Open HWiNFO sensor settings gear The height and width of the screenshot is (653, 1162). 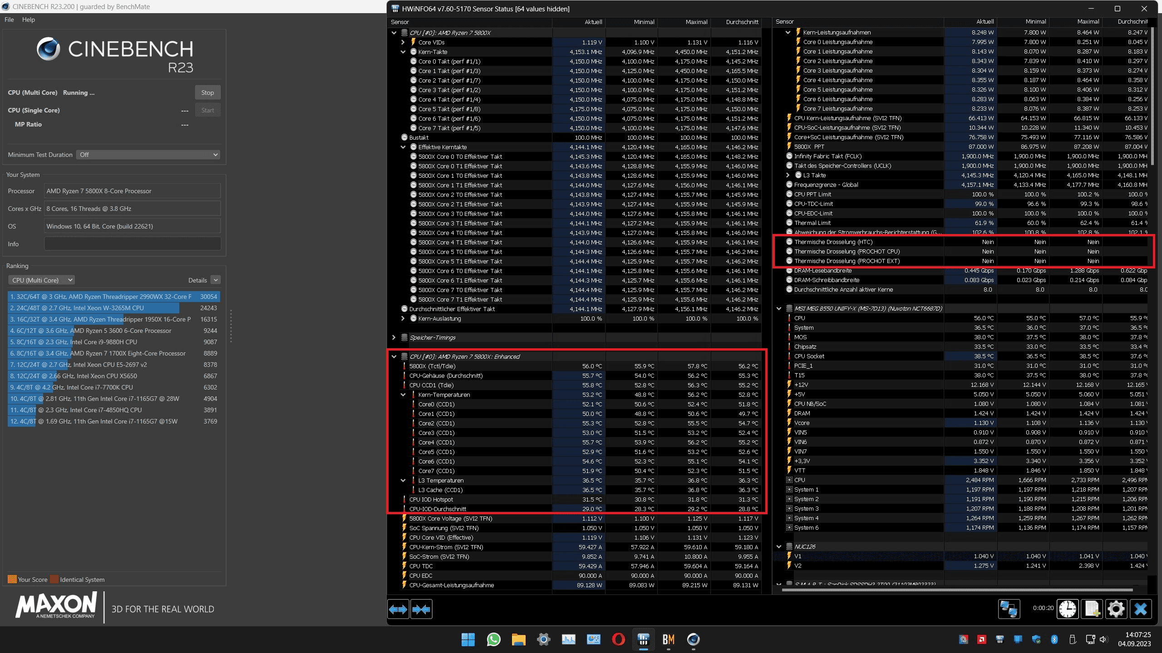point(1116,609)
